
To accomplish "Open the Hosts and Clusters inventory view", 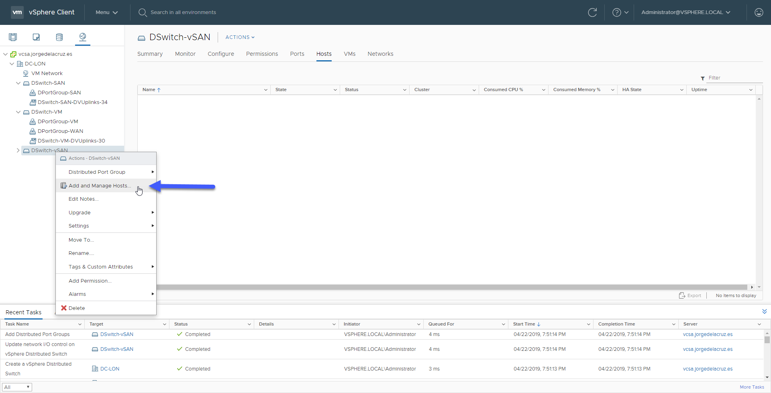I will pos(13,37).
